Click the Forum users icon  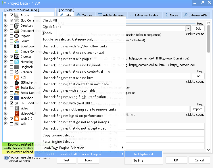(17, 41)
